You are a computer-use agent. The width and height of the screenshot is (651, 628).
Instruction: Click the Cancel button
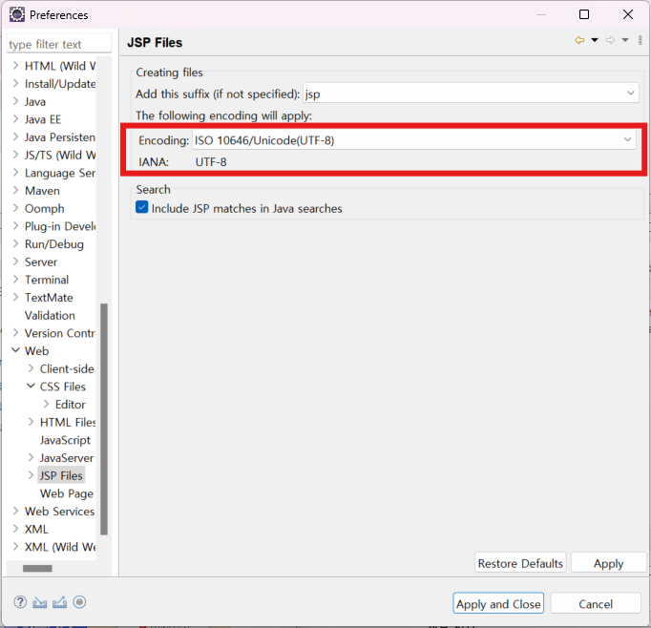[x=596, y=603]
